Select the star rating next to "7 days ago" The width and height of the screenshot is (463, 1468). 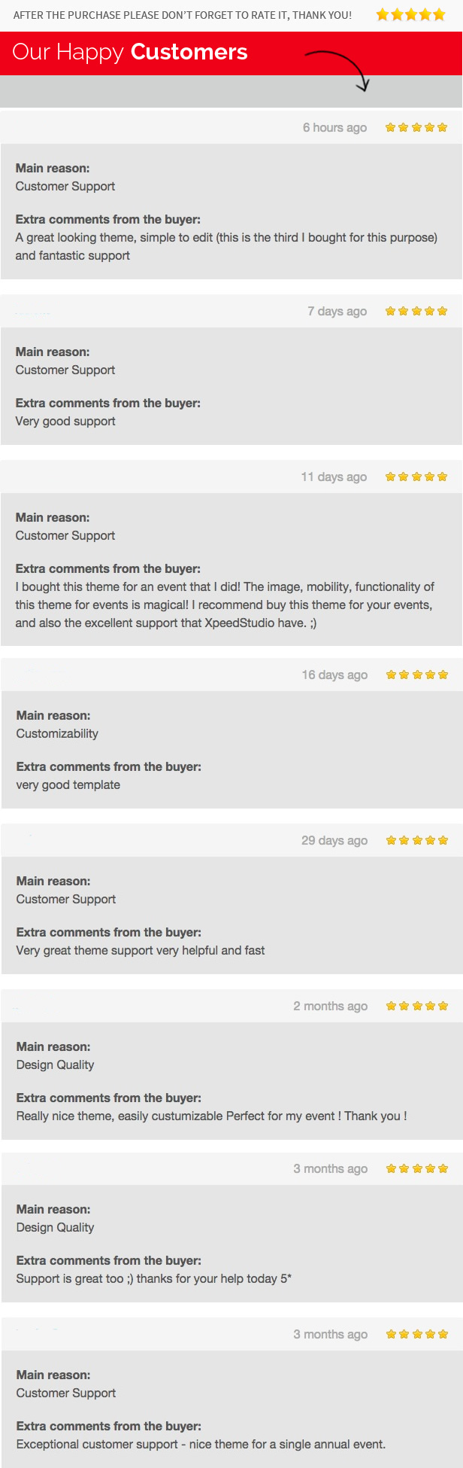click(416, 311)
